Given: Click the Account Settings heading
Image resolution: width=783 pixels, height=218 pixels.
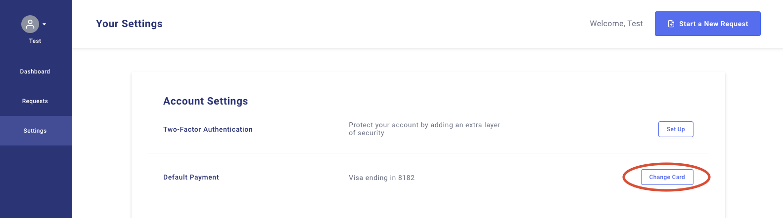Looking at the screenshot, I should 206,101.
